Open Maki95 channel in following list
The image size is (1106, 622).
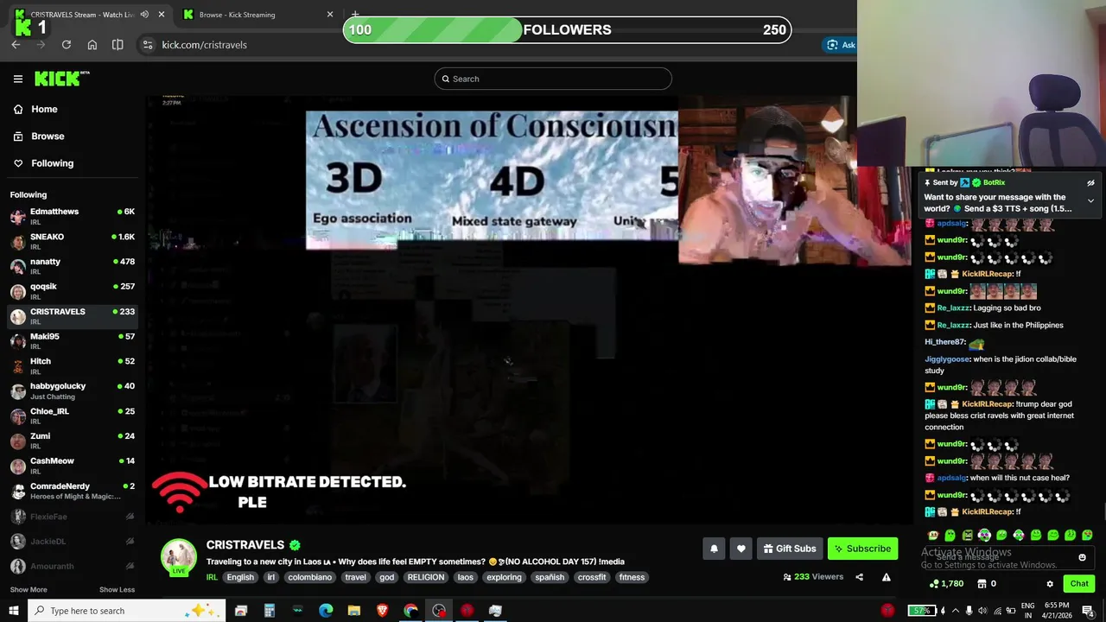[73, 341]
